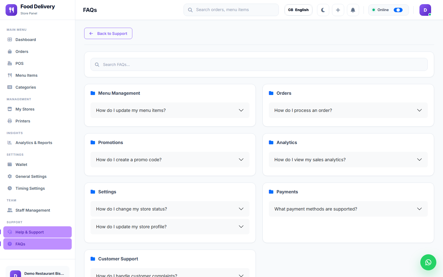The height and width of the screenshot is (277, 443).
Task: Focus the top search orders field
Action: click(x=231, y=10)
